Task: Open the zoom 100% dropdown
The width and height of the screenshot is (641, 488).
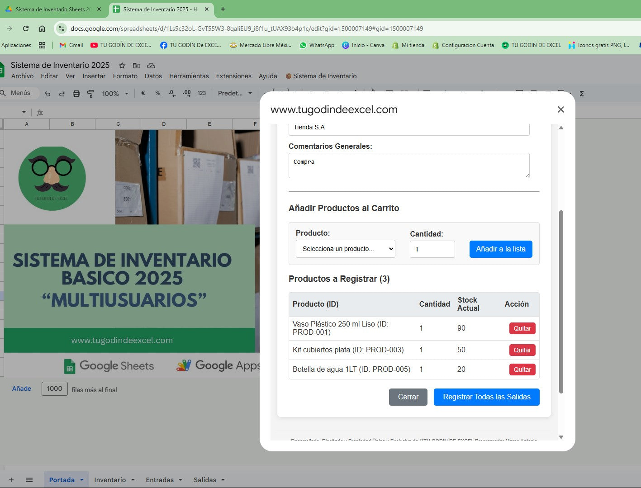Action: [115, 94]
